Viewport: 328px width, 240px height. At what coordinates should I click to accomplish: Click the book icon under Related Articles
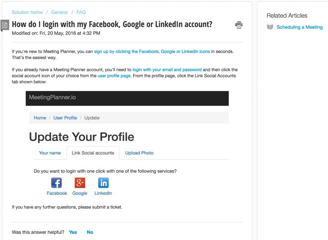[270, 27]
